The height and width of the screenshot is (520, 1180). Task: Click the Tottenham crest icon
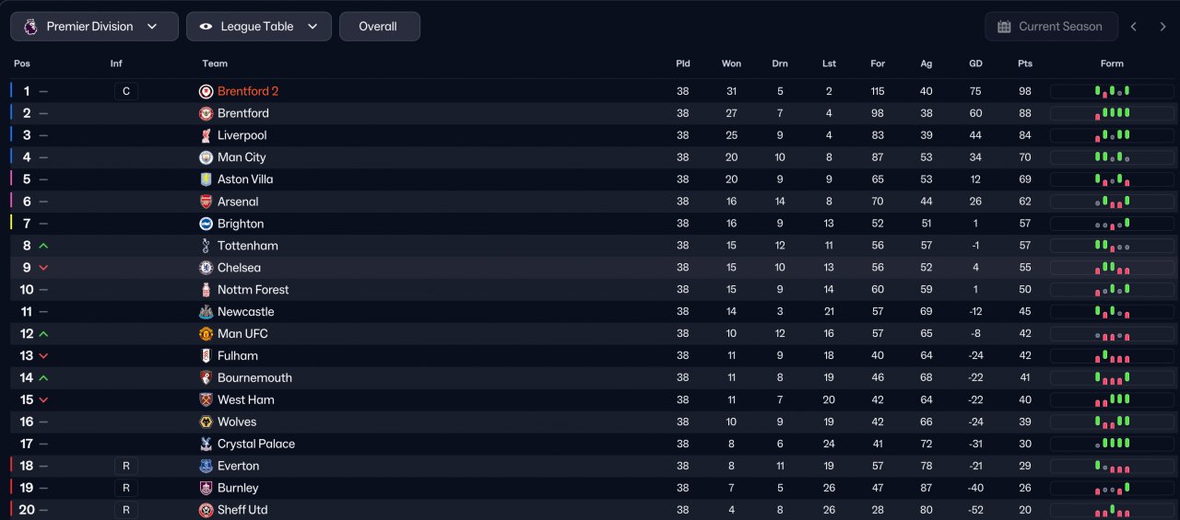click(x=206, y=246)
